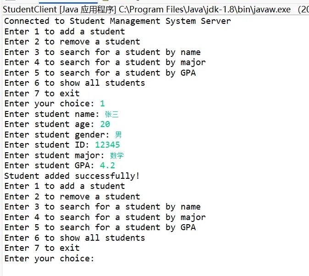Image resolution: width=309 pixels, height=276 pixels.
Task: Click the Connected to Student Management System line
Action: [117, 21]
